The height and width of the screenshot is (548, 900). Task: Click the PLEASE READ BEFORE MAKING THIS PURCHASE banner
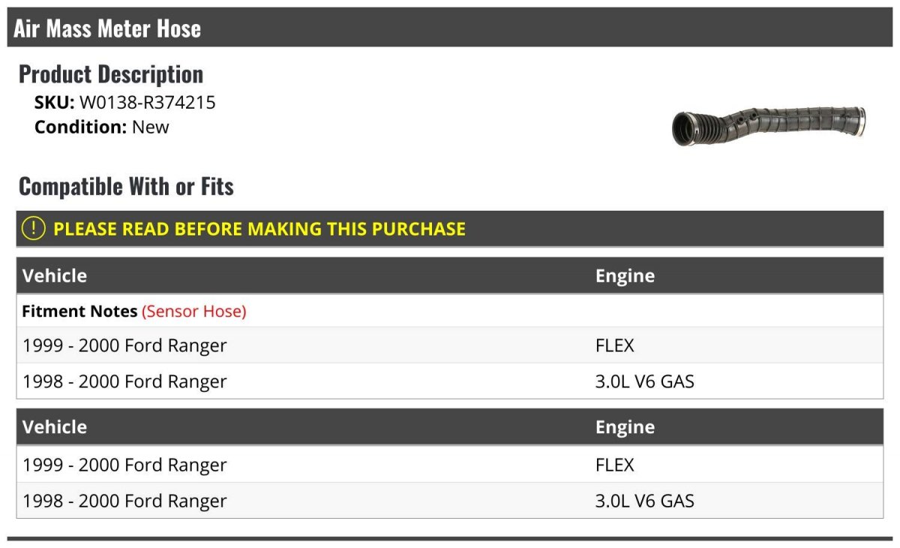[x=259, y=229]
